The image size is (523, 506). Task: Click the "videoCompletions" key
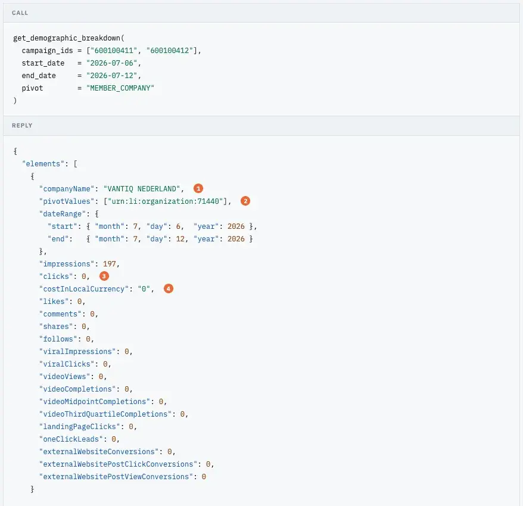[x=77, y=389]
